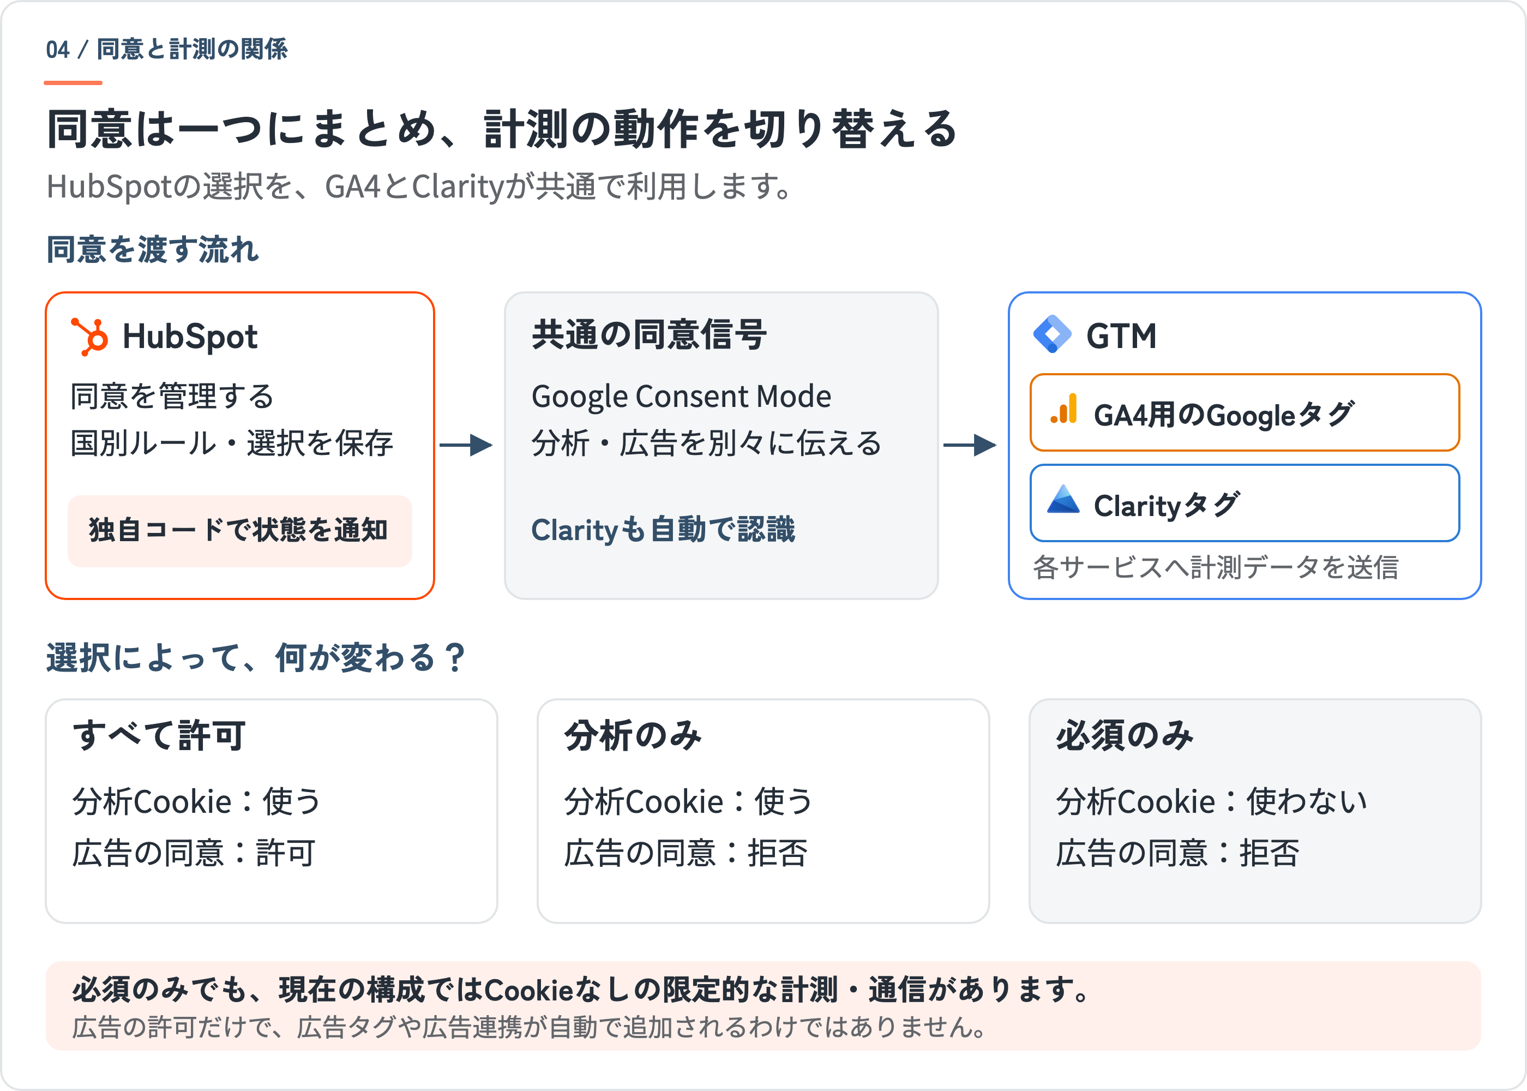Click the Clarity blue triangle icon

(1063, 499)
